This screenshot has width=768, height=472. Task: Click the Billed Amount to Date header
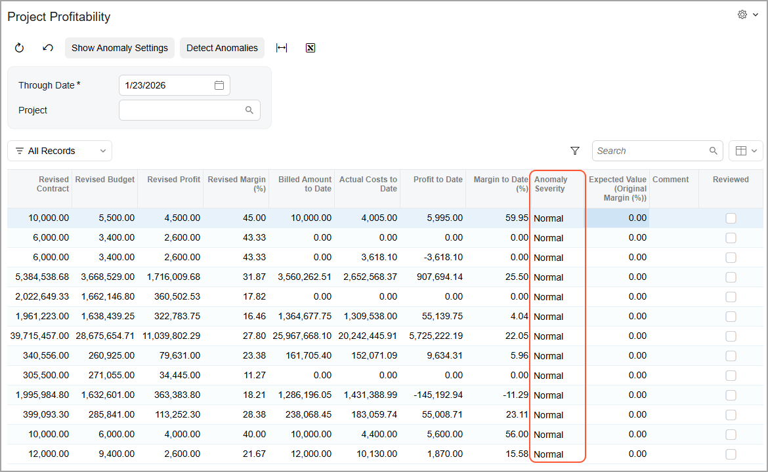pyautogui.click(x=302, y=189)
